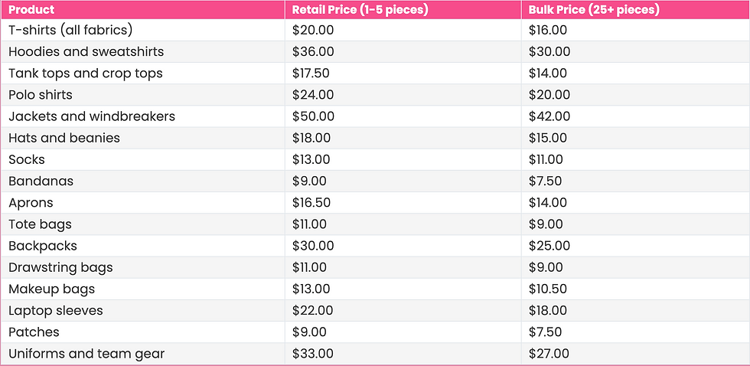Select the $50.00 retail price cell
This screenshot has height=366, width=750.
313,116
